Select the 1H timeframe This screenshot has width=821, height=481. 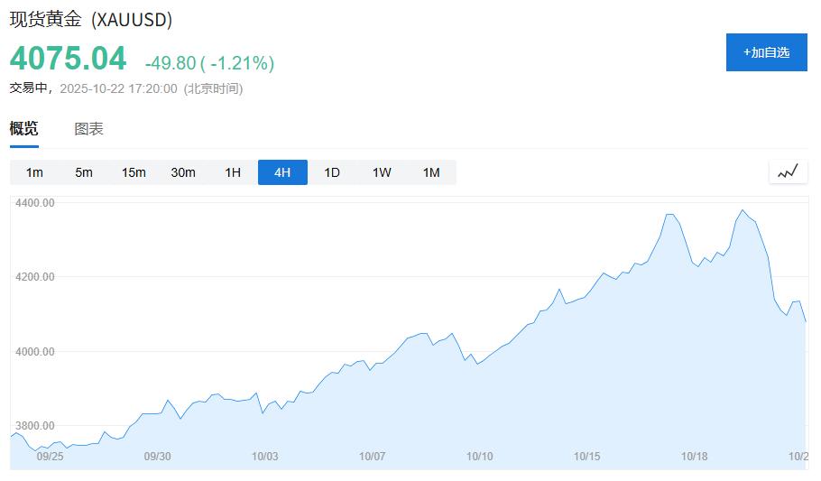[233, 172]
